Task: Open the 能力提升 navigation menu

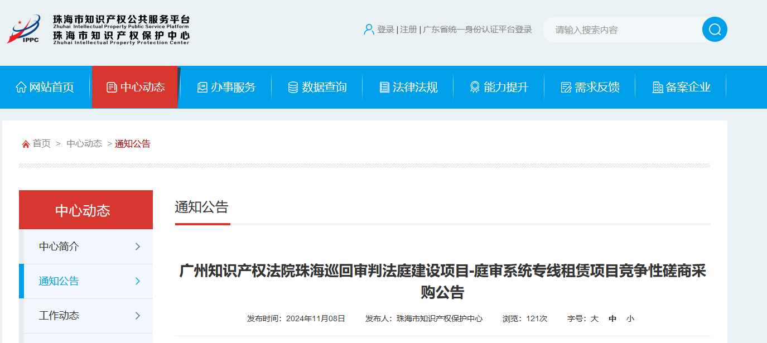Action: point(499,88)
